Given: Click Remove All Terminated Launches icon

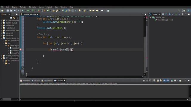Looking at the screenshot, I should [150, 81].
